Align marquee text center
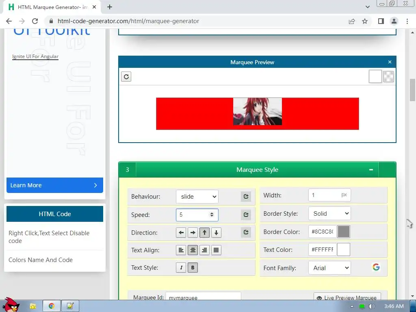The width and height of the screenshot is (416, 312). (x=193, y=250)
